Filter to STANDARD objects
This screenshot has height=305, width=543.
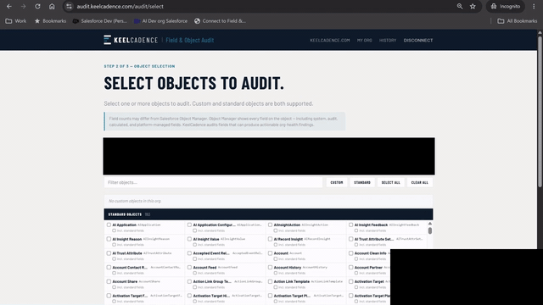(x=362, y=182)
